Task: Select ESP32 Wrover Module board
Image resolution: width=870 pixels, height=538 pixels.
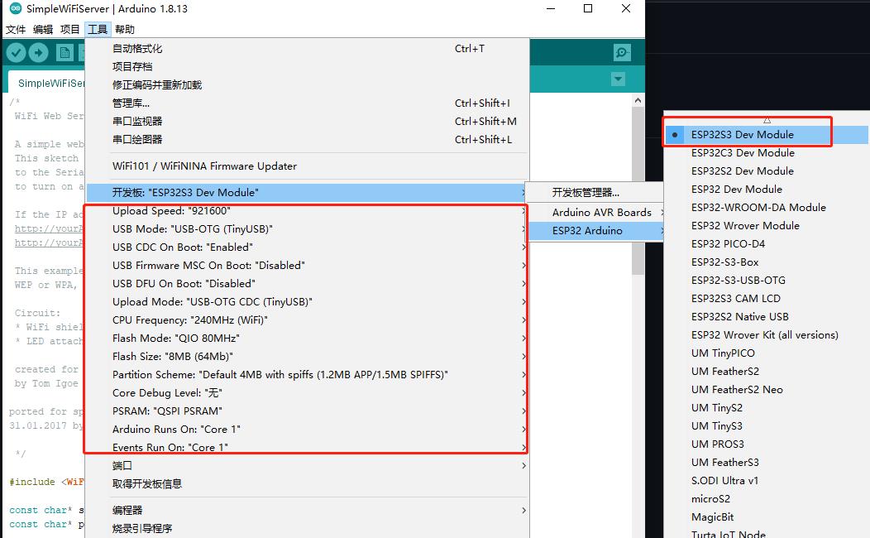Action: point(766,226)
